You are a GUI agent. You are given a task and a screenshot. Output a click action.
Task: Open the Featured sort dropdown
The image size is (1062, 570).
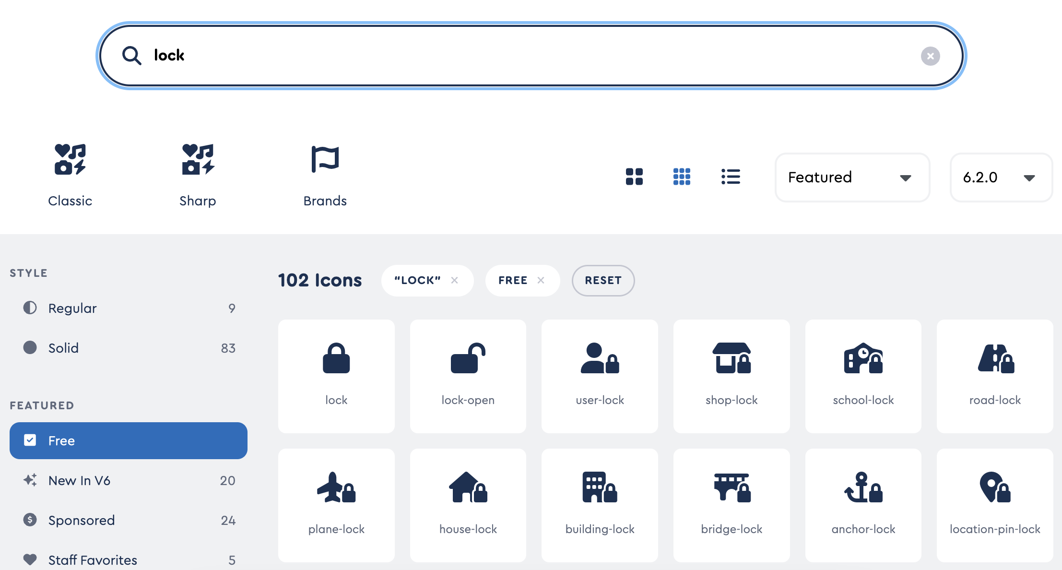point(852,178)
